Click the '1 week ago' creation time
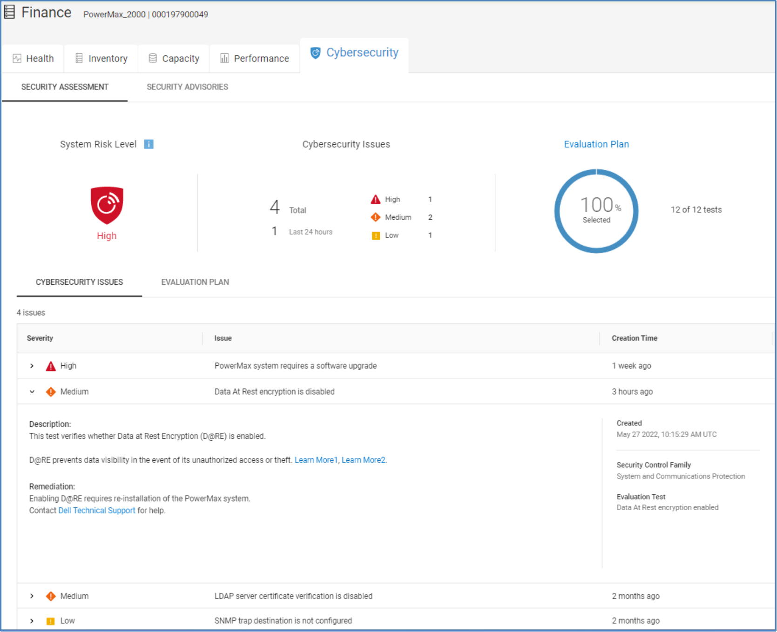777x632 pixels. (x=631, y=366)
